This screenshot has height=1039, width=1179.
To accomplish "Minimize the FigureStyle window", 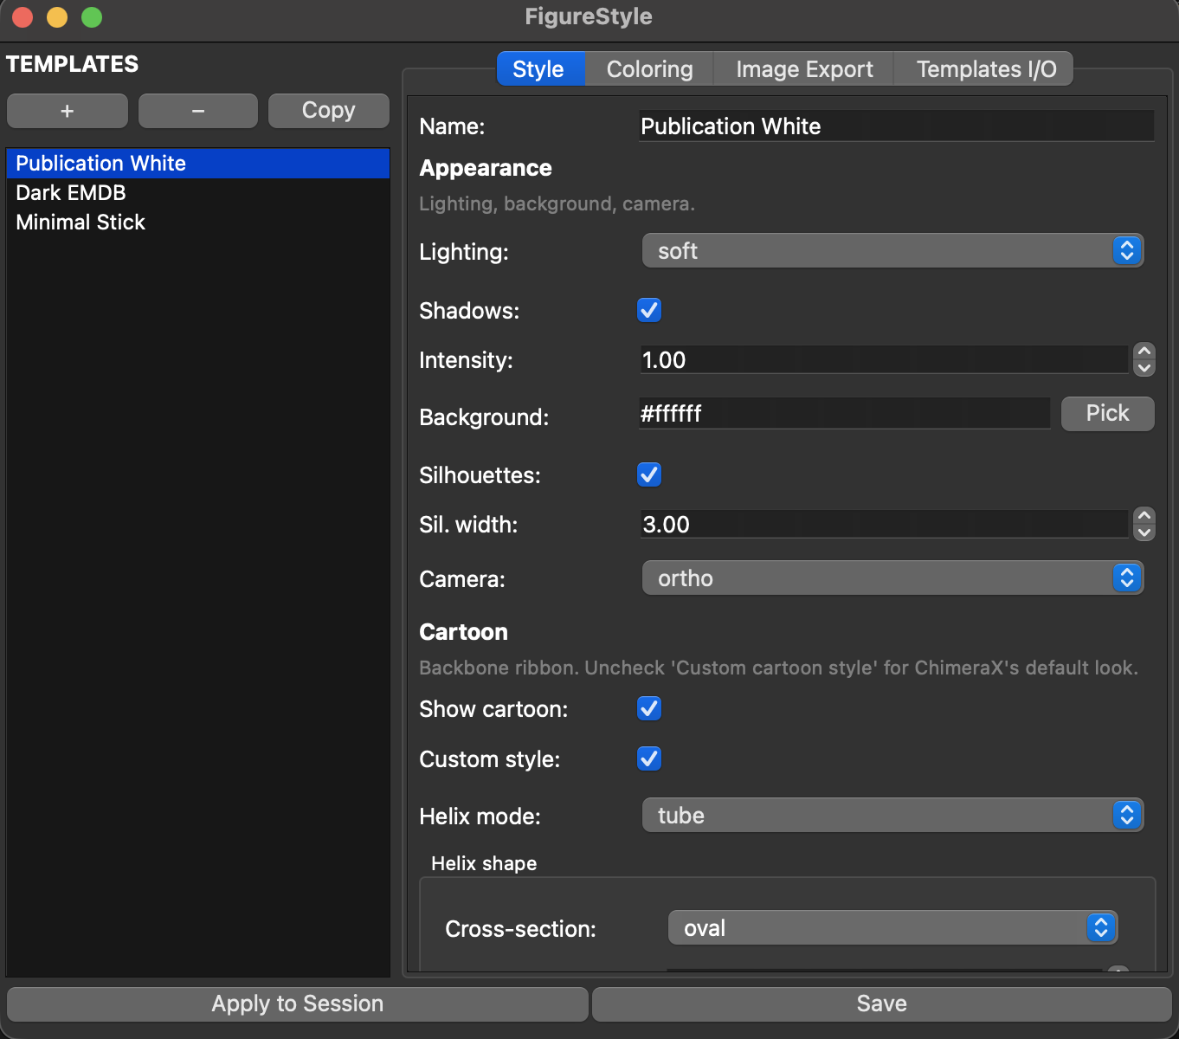I will tap(57, 17).
